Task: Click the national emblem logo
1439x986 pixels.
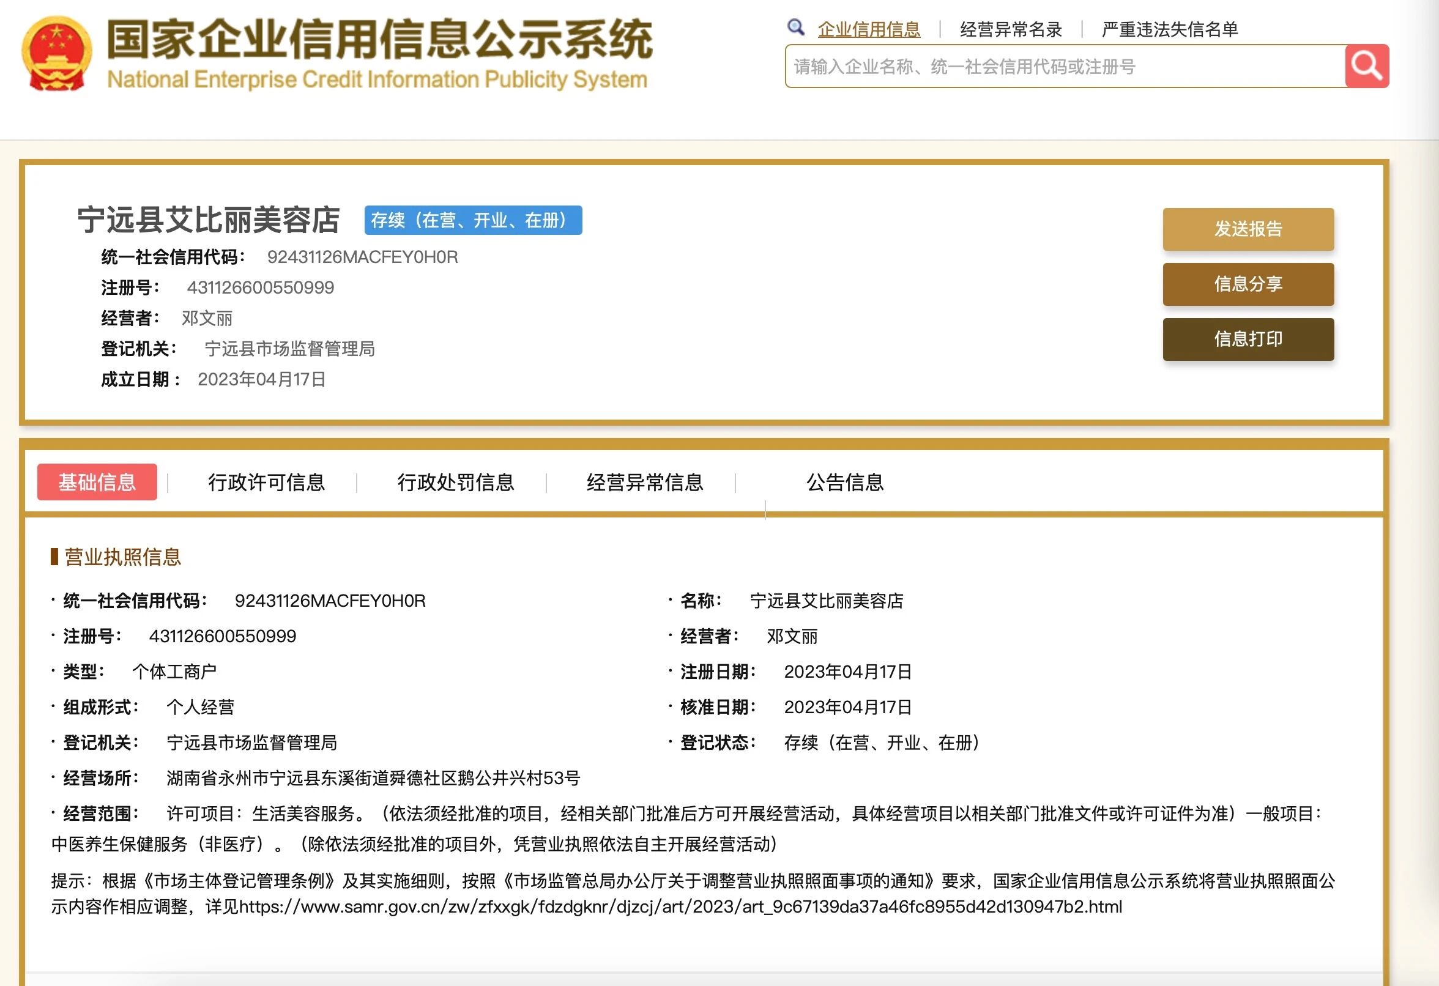Action: 56,54
